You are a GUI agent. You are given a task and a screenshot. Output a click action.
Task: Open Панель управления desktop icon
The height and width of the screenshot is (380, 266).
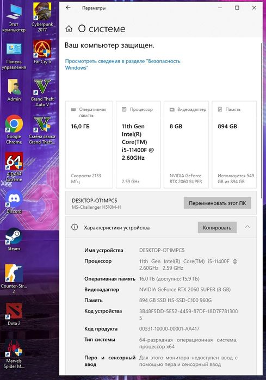(14, 56)
